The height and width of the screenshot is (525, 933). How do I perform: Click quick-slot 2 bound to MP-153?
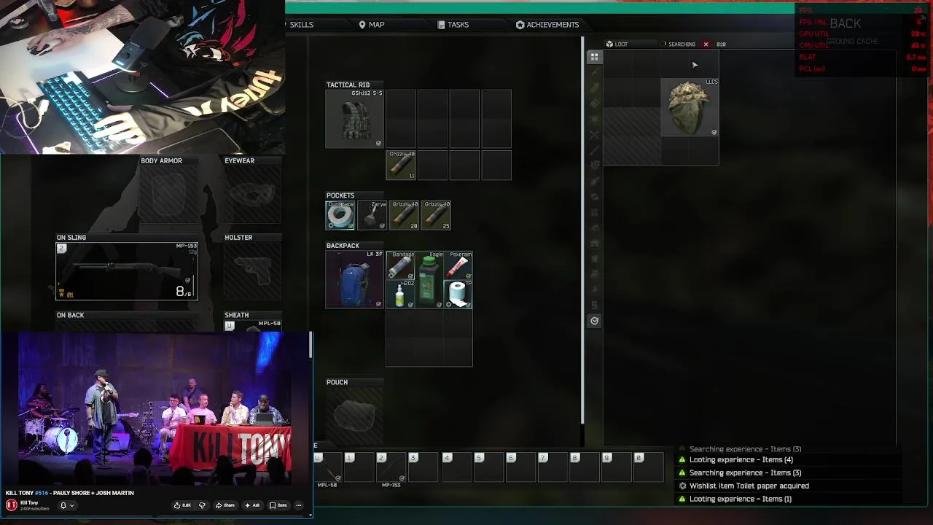coord(391,467)
